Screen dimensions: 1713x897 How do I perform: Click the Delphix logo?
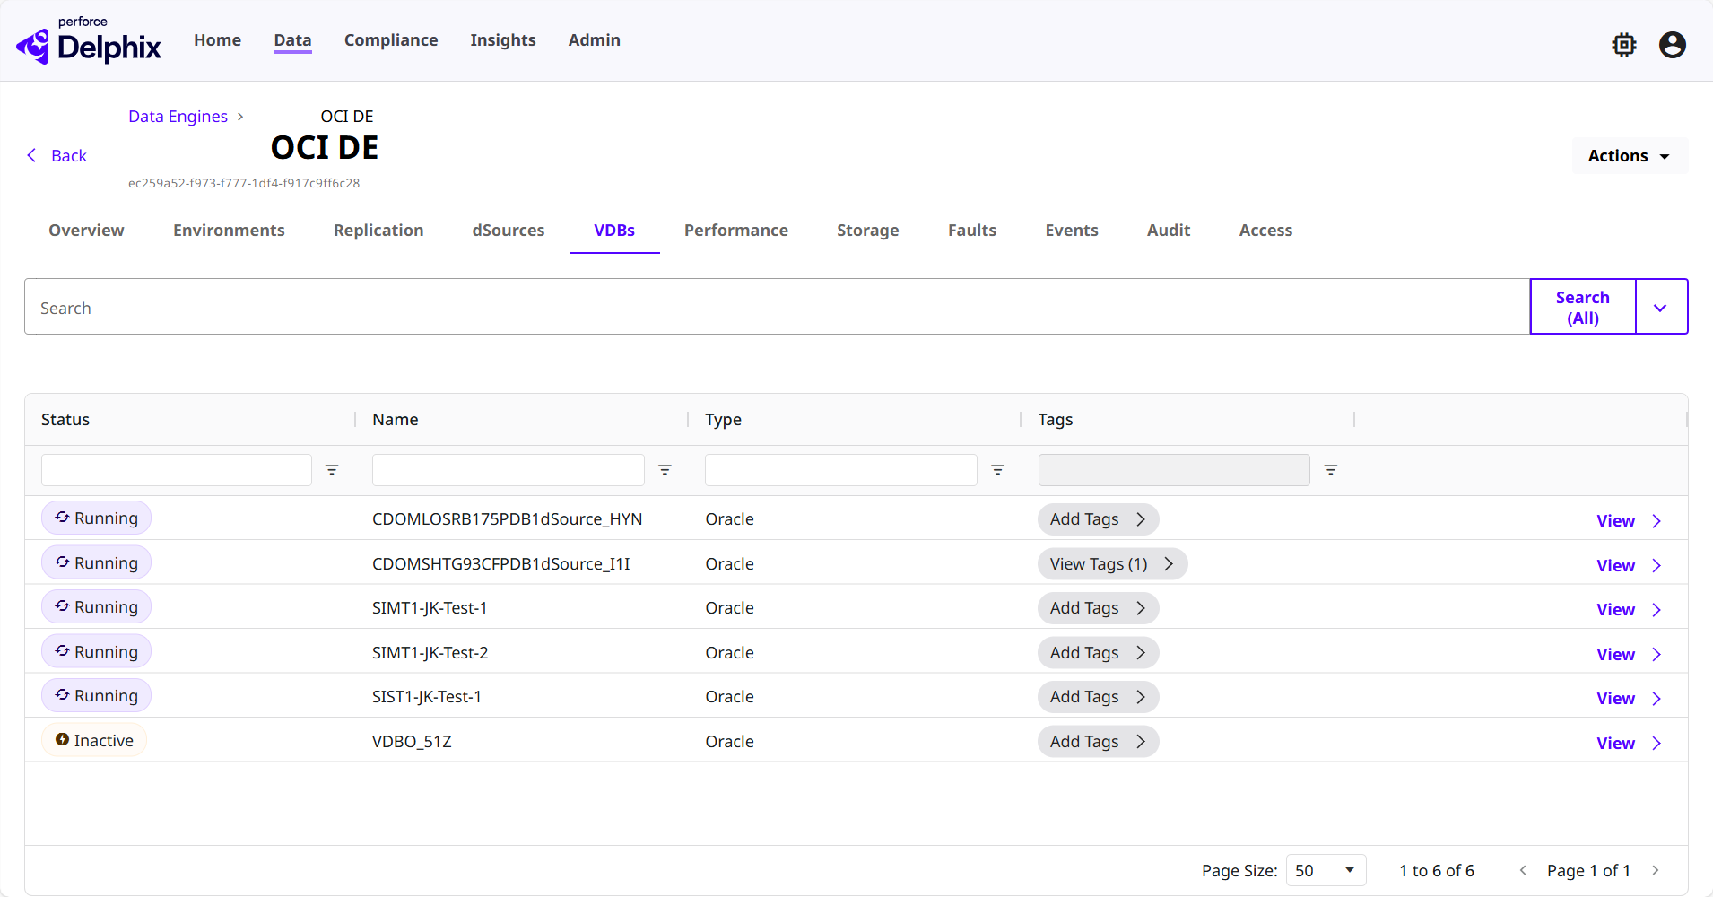coord(88,40)
